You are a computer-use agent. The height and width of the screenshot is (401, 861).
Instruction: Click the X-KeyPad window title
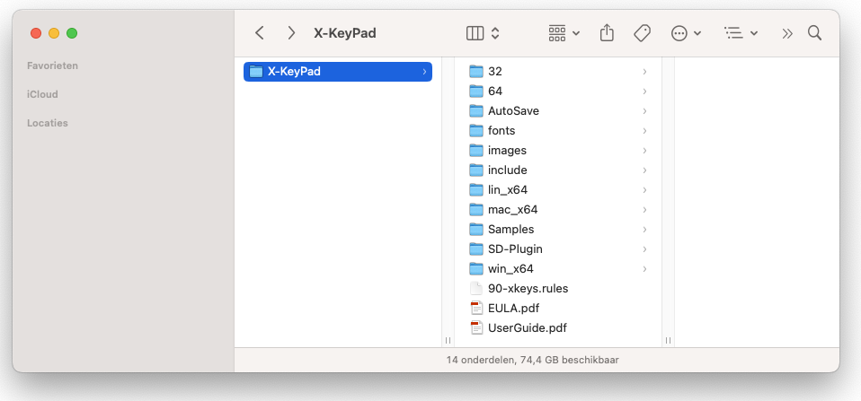pyautogui.click(x=345, y=33)
